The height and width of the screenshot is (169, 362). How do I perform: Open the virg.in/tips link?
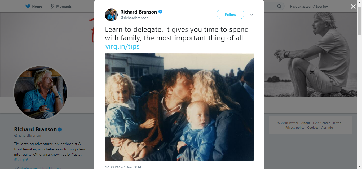[x=122, y=46]
